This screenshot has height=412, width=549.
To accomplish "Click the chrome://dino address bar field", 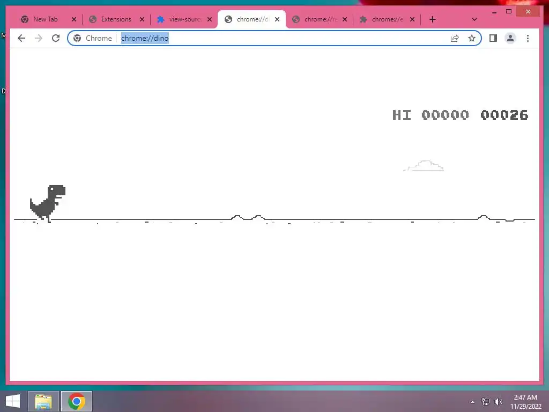I will 274,38.
